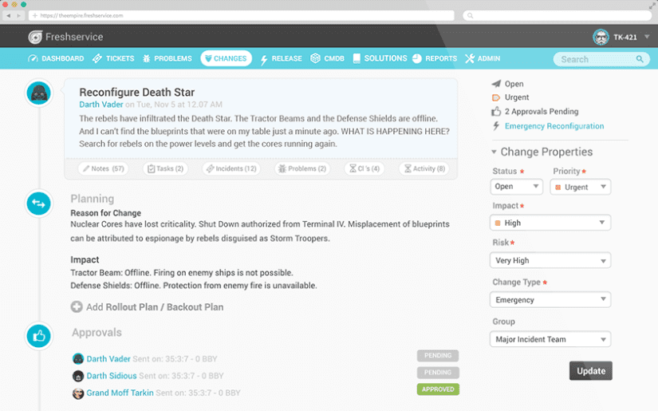The height and width of the screenshot is (411, 658).
Task: Click the Reason for Change heading
Action: (x=106, y=213)
